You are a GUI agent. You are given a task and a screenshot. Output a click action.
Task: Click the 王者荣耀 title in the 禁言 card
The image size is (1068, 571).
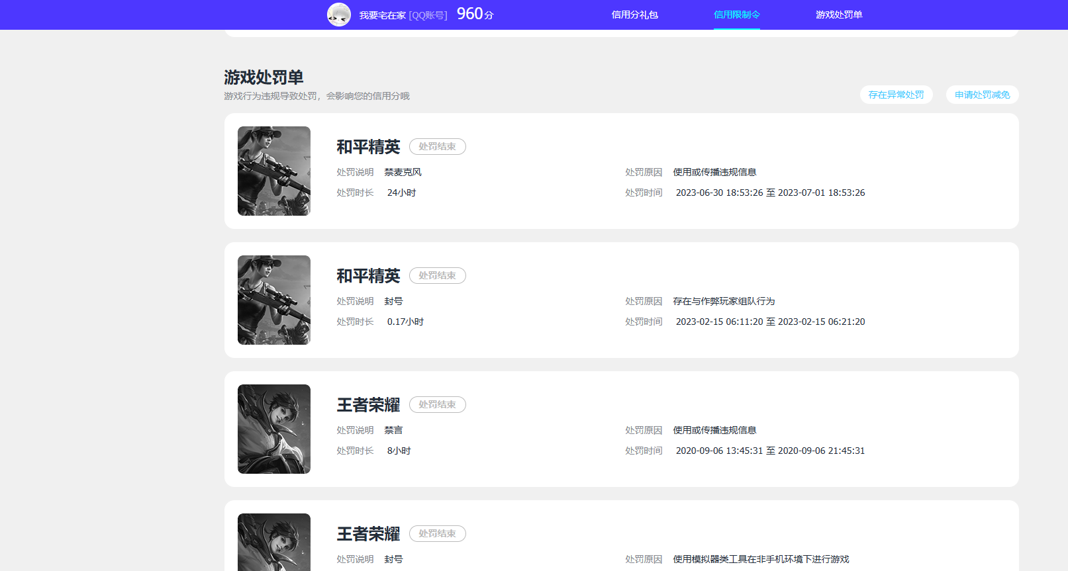(369, 405)
